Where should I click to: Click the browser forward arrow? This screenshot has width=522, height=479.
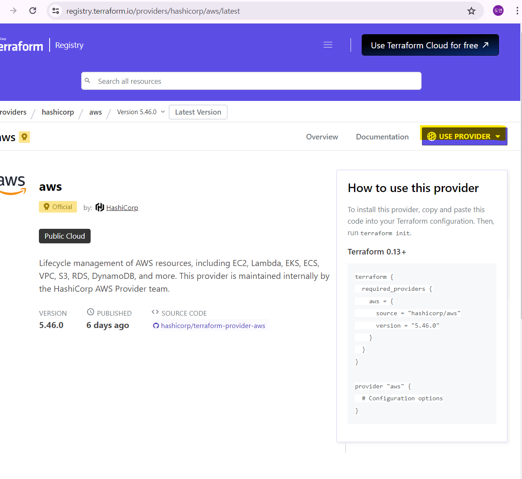tap(13, 11)
